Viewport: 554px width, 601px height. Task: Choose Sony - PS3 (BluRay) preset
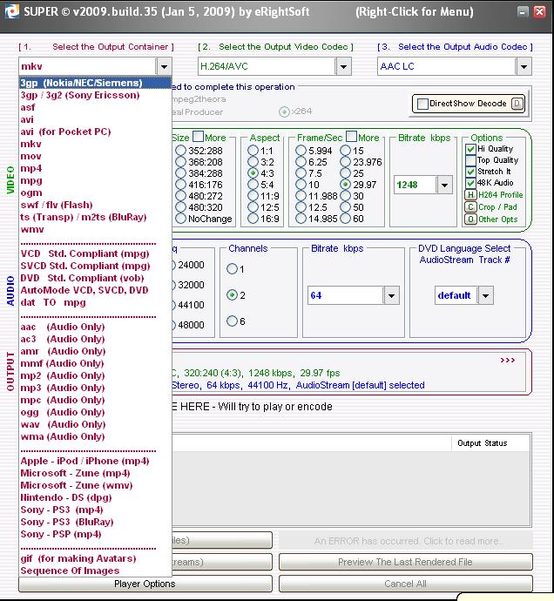click(95, 522)
